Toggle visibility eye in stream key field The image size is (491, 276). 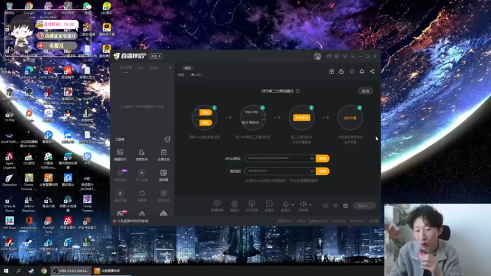coord(312,171)
